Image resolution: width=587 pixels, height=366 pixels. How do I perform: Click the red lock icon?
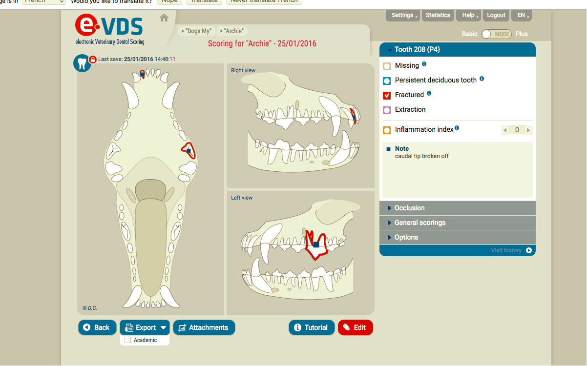(93, 60)
